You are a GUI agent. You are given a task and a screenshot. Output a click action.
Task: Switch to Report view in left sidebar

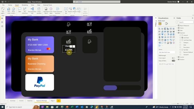click(2, 18)
